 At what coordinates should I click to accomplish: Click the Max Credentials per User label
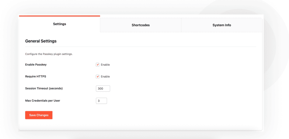tap(43, 101)
